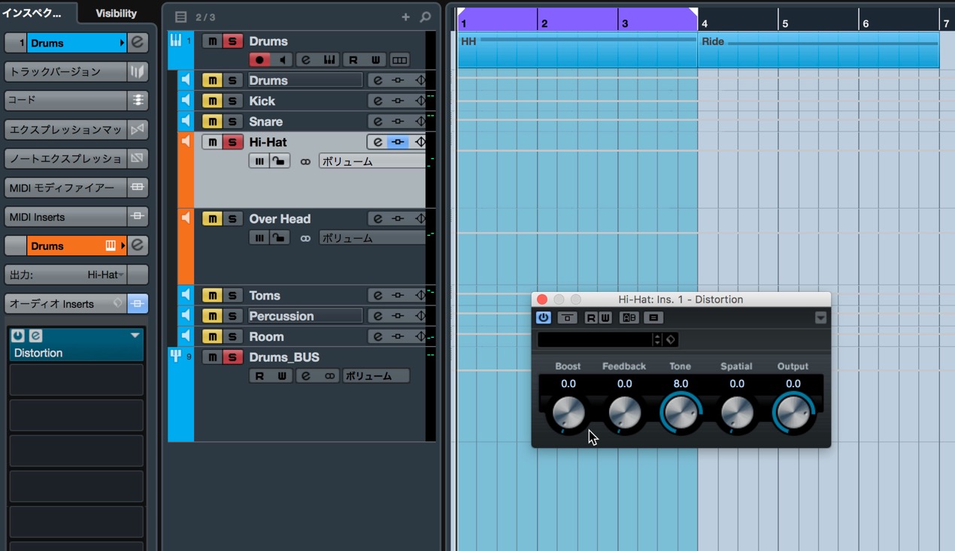Toggle Read automation on Drums_BUS track
This screenshot has height=551, width=955.
259,376
